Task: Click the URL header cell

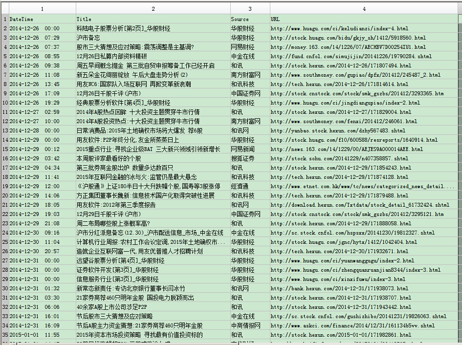Action: click(x=364, y=19)
